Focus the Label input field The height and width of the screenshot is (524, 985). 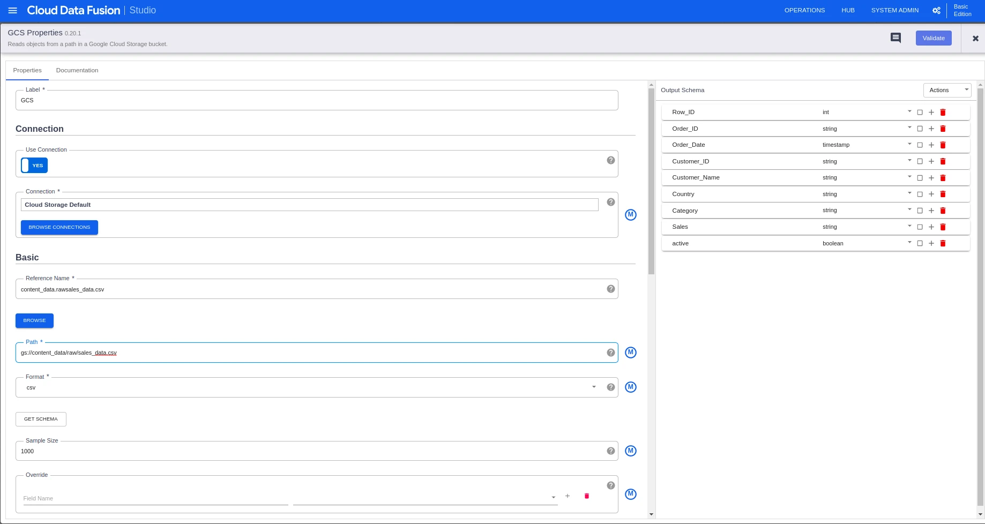tap(317, 100)
